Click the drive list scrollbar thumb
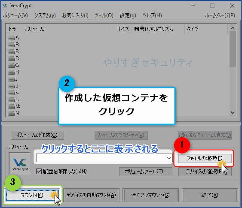Image resolution: width=242 pixels, height=208 pixels. click(x=233, y=49)
